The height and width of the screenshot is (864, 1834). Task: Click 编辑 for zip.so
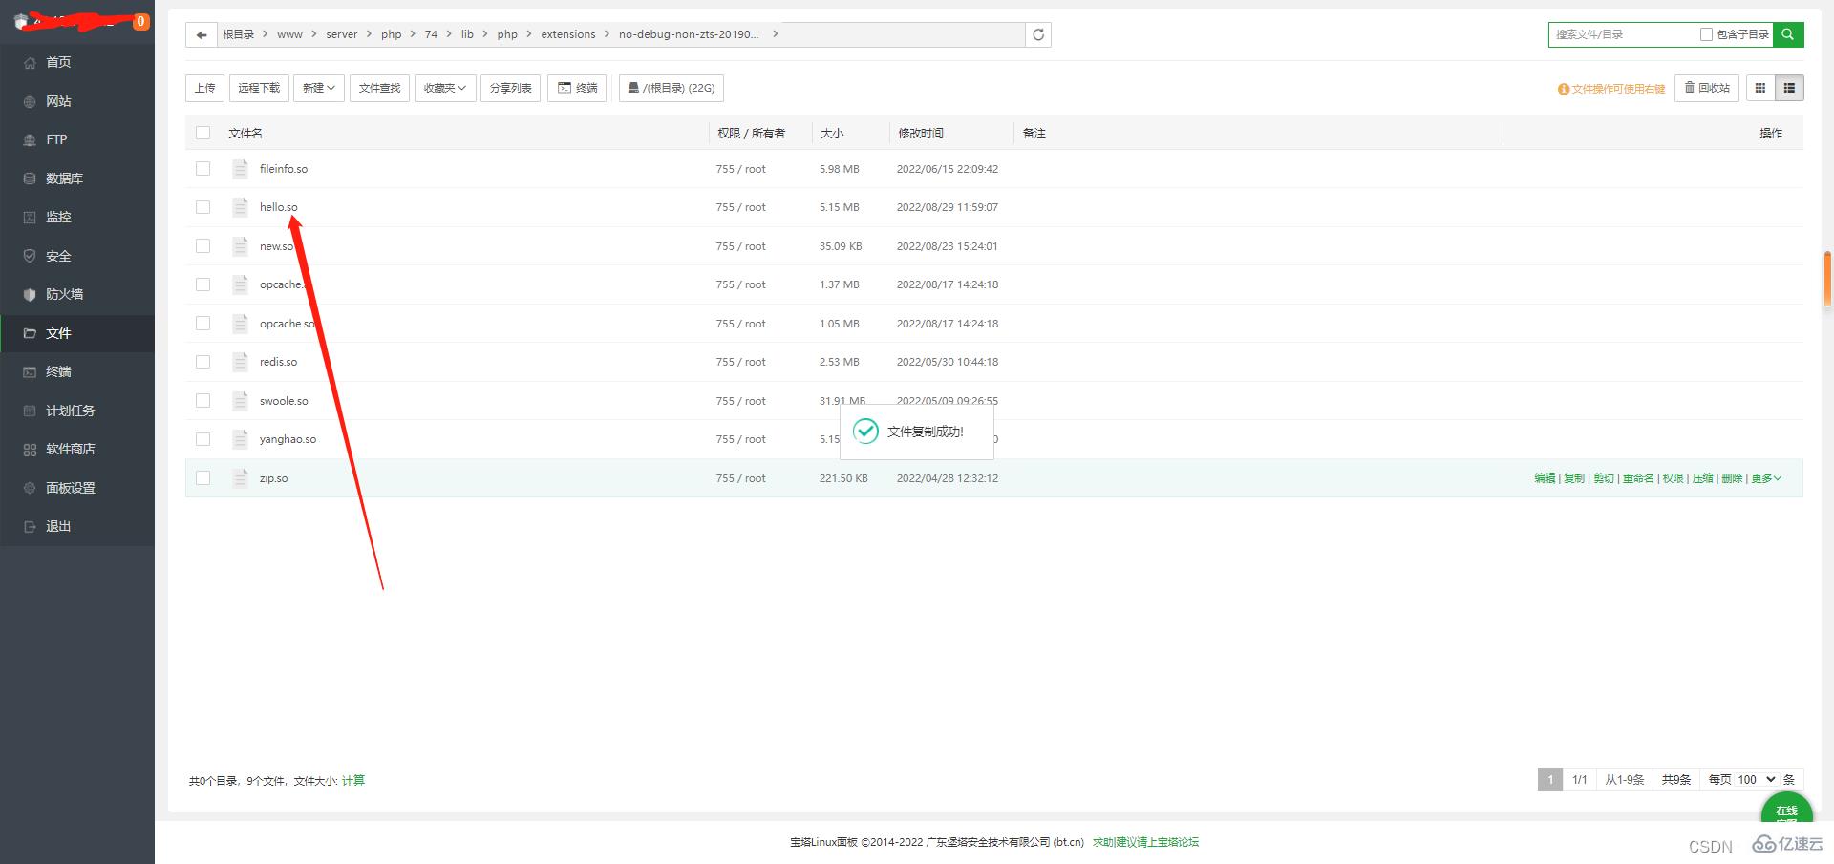[x=1545, y=478]
